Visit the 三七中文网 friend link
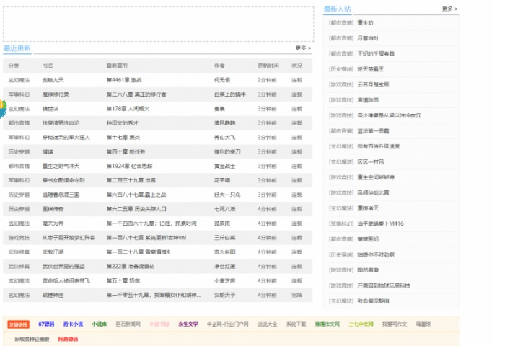510x346 pixels. (361, 324)
